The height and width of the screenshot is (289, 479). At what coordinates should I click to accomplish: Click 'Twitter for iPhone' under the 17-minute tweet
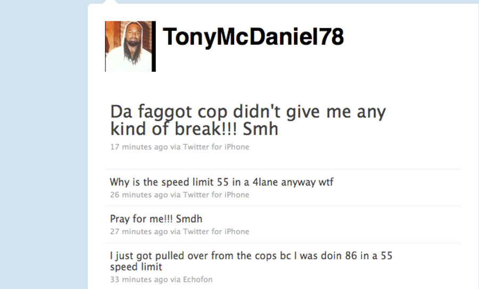click(216, 147)
